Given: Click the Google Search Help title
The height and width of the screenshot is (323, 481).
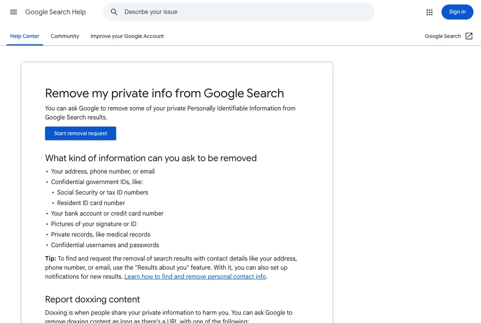Looking at the screenshot, I should 56,12.
